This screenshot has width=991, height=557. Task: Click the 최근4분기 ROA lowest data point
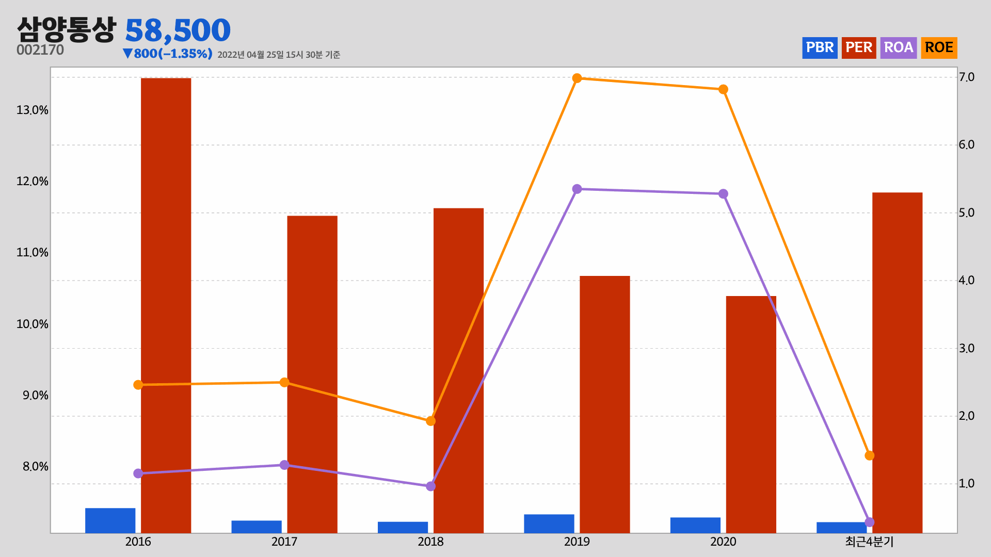click(869, 522)
